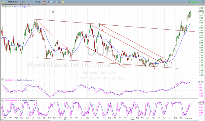The height and width of the screenshot is (121, 205).
Task: Click the 2013 year label on axis
Action: pyautogui.click(x=66, y=119)
